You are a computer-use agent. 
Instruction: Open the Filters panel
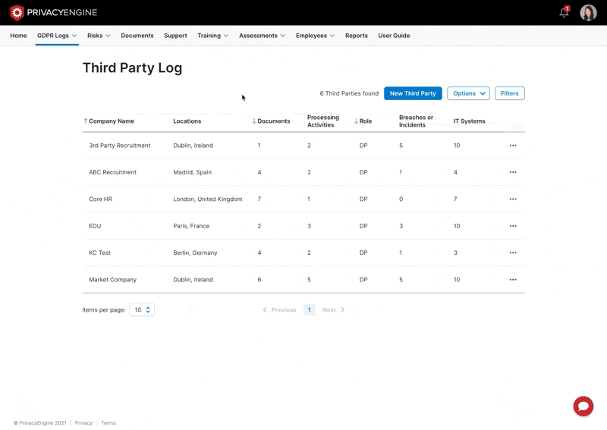pyautogui.click(x=509, y=93)
